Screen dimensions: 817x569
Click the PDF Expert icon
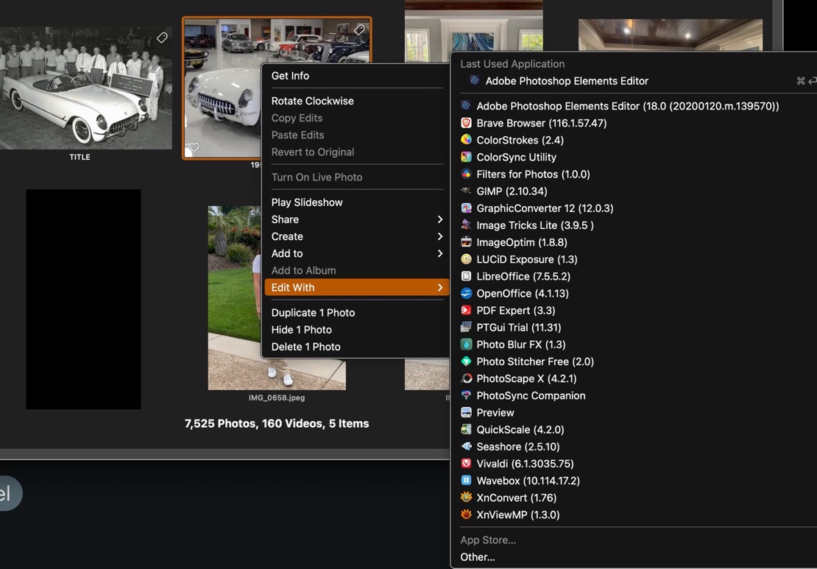click(466, 310)
